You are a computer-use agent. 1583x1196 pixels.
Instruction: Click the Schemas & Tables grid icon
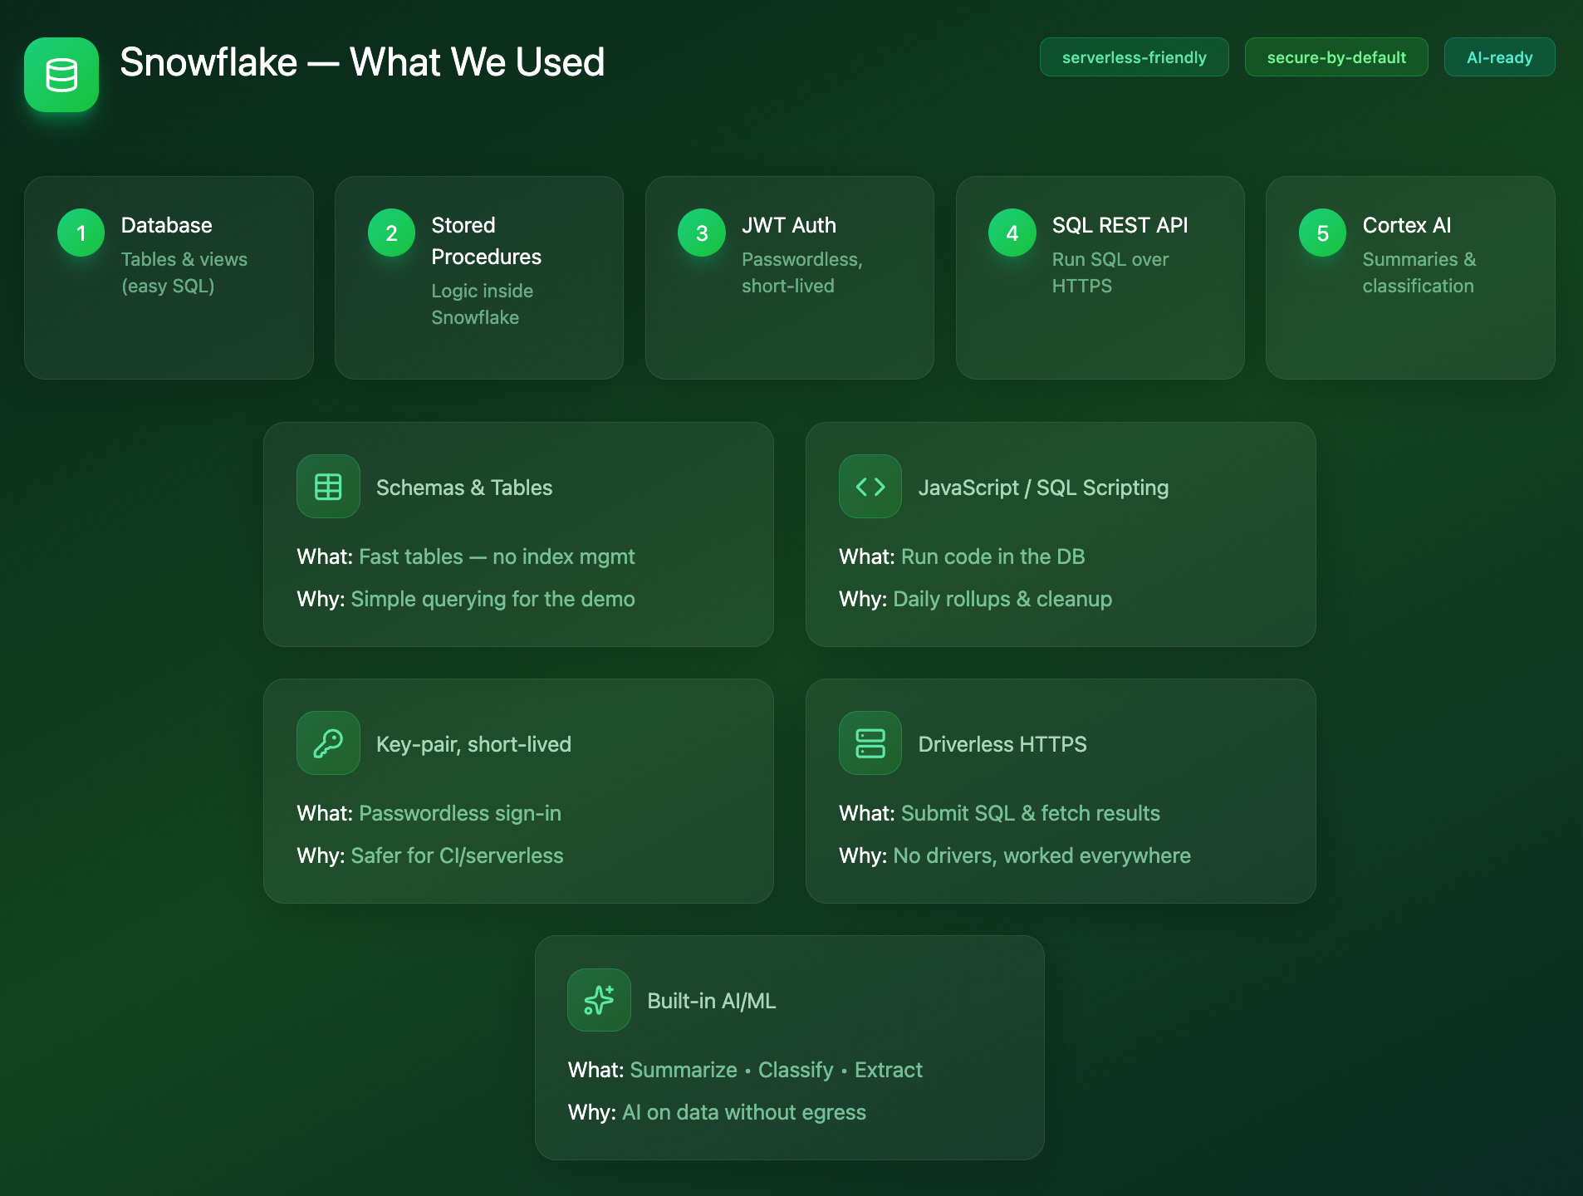[328, 487]
